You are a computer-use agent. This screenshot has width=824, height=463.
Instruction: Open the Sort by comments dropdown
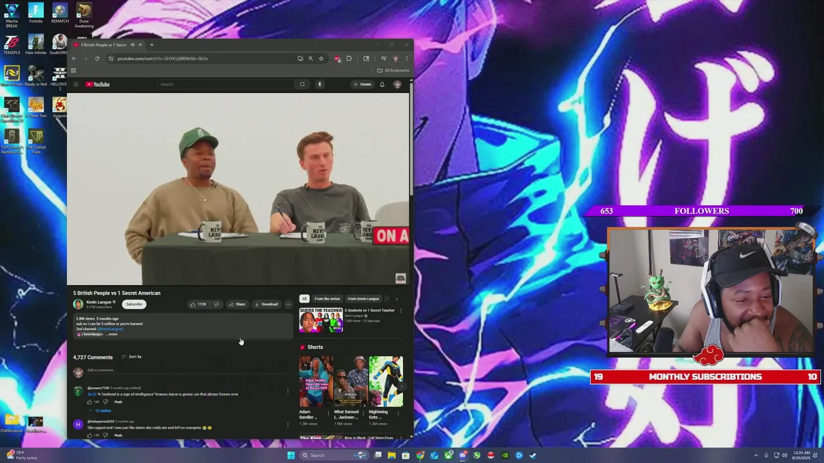point(131,357)
